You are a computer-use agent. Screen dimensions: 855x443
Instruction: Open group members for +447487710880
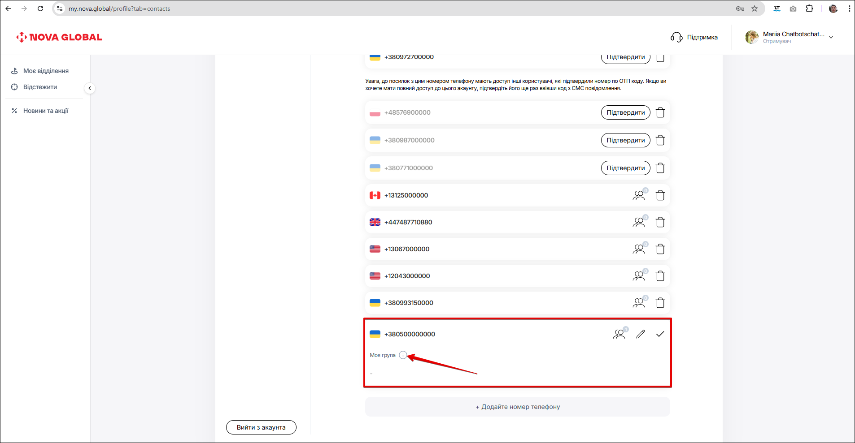tap(639, 222)
